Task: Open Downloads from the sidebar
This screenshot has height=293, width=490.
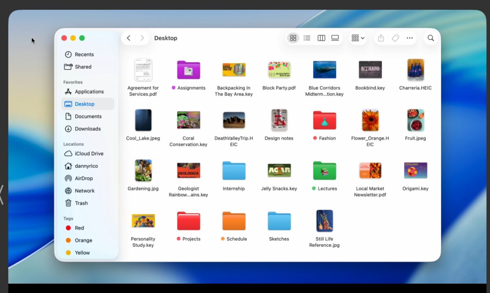Action: [87, 129]
